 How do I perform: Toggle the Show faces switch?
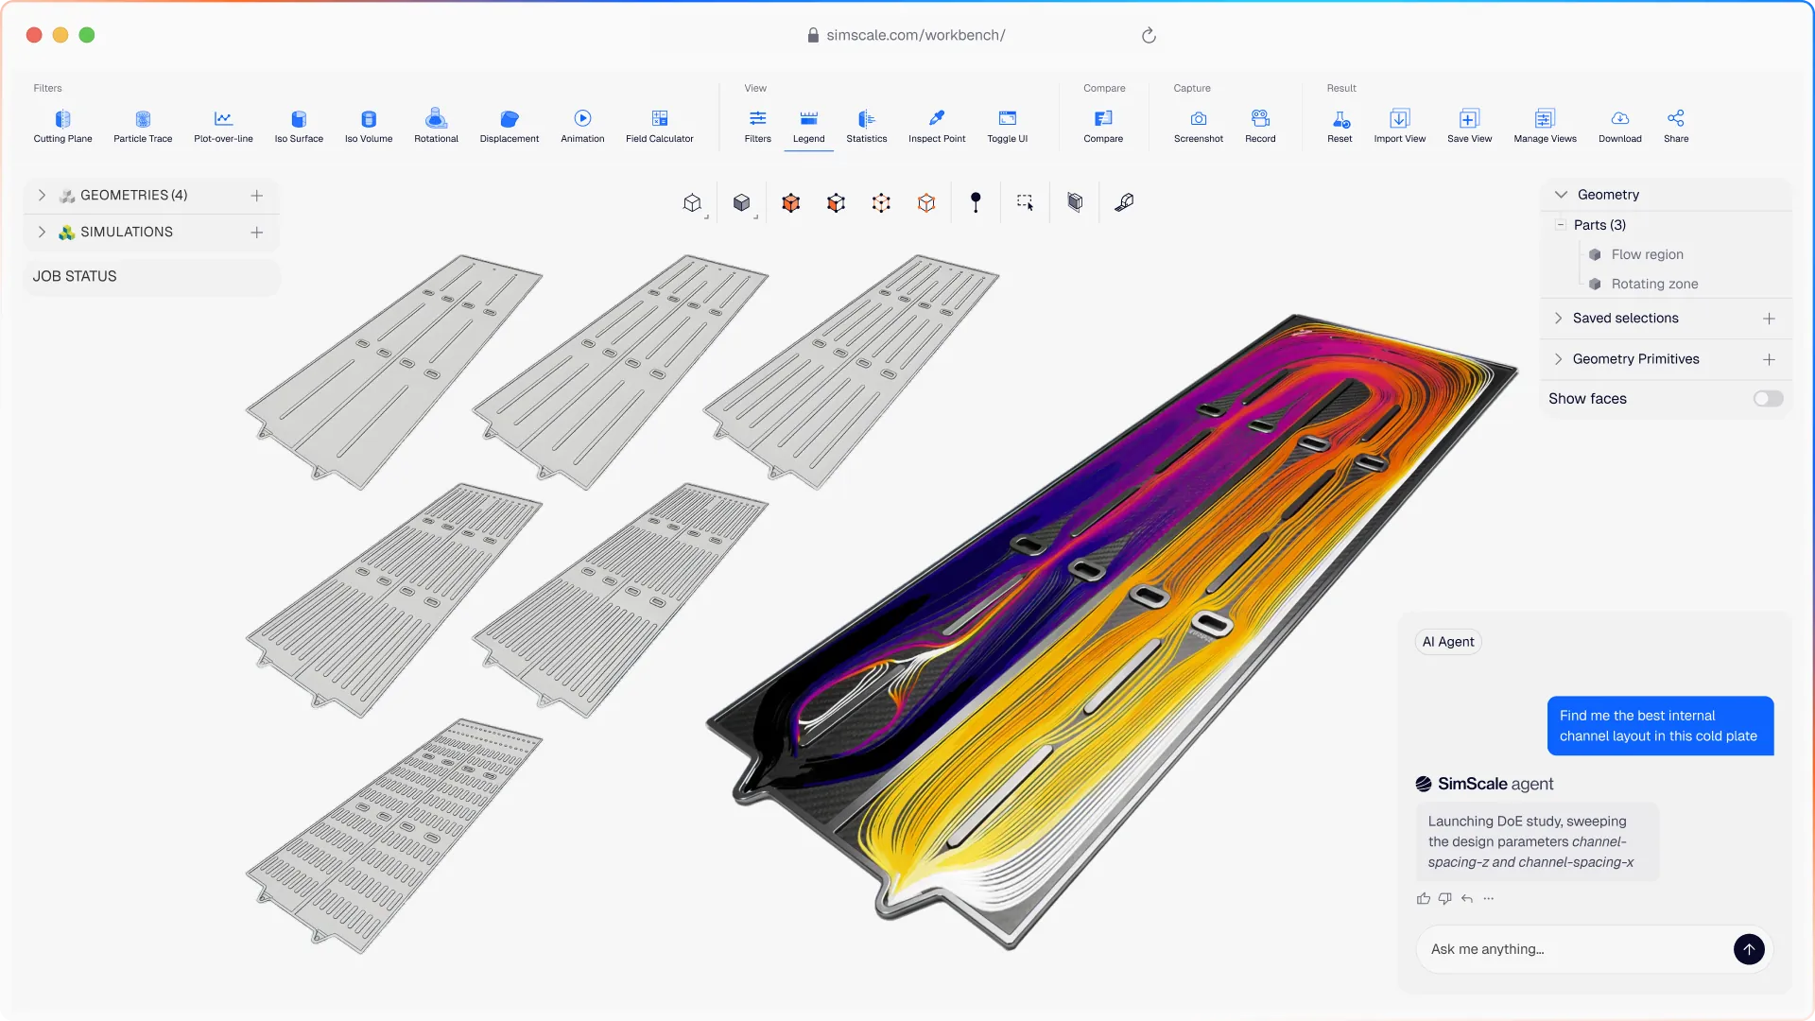pyautogui.click(x=1768, y=399)
